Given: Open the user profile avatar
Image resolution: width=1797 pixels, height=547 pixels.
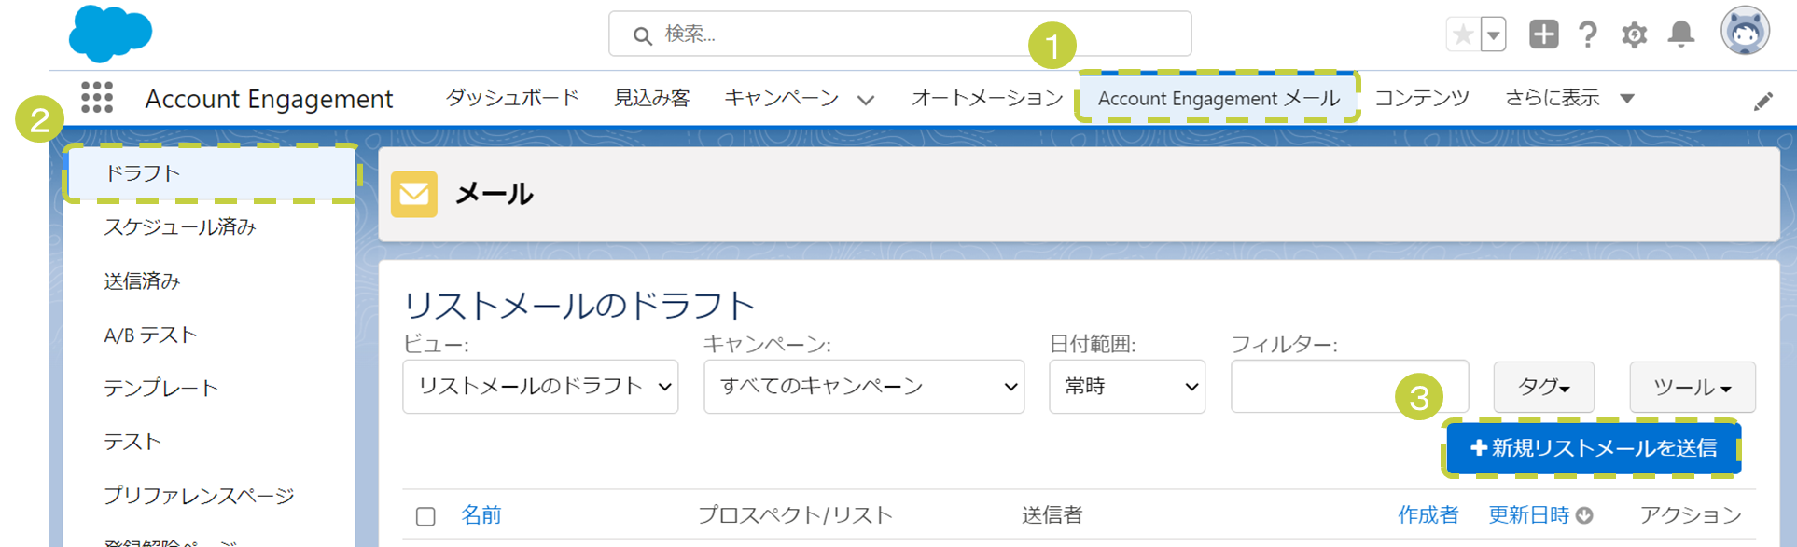Looking at the screenshot, I should point(1745,32).
